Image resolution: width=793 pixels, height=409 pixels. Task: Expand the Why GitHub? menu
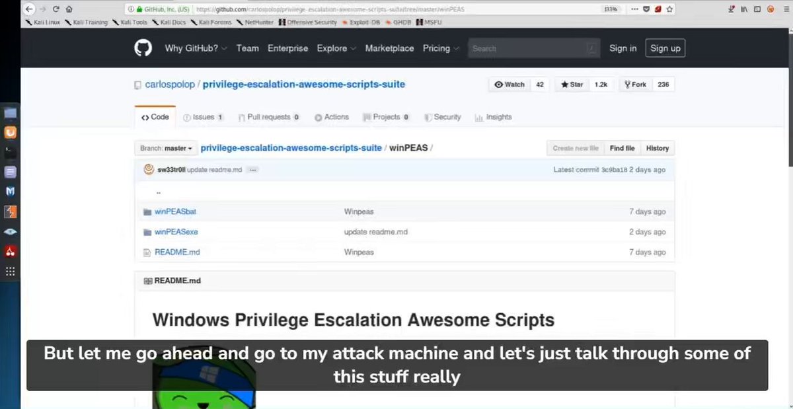[x=196, y=48]
